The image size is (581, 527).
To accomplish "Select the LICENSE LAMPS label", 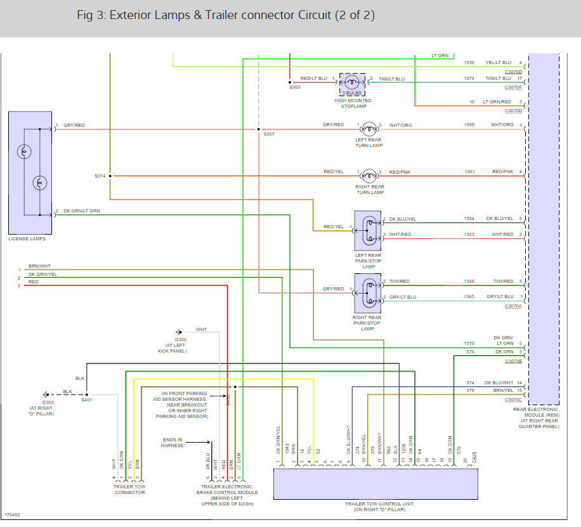I will [27, 238].
